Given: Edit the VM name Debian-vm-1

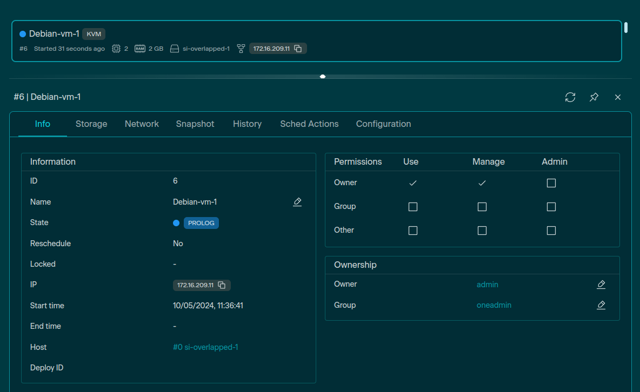Looking at the screenshot, I should pos(297,202).
